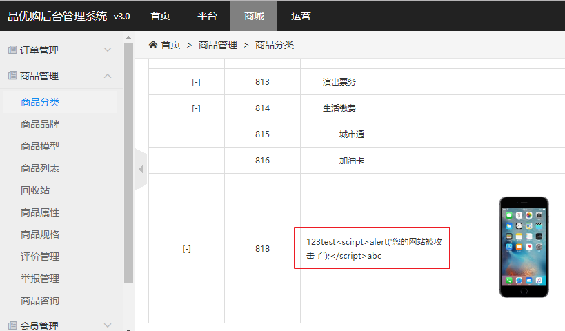The width and height of the screenshot is (565, 331).
Task: Open the 运营 top navigation tab
Action: point(301,16)
